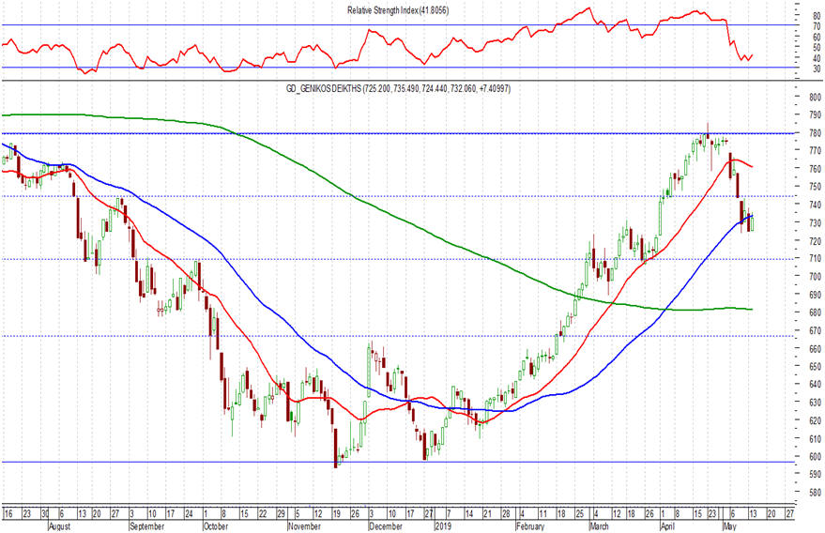
Task: Click the February month label
Action: (x=530, y=526)
